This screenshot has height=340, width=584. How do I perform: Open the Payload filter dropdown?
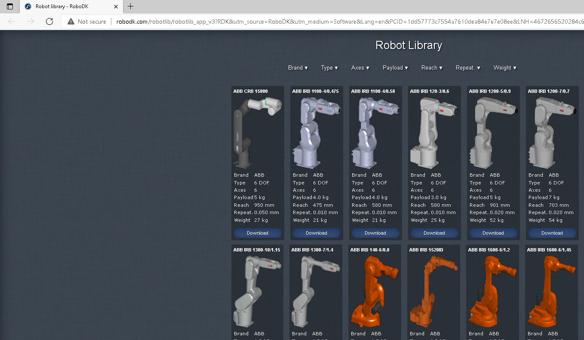(x=395, y=67)
